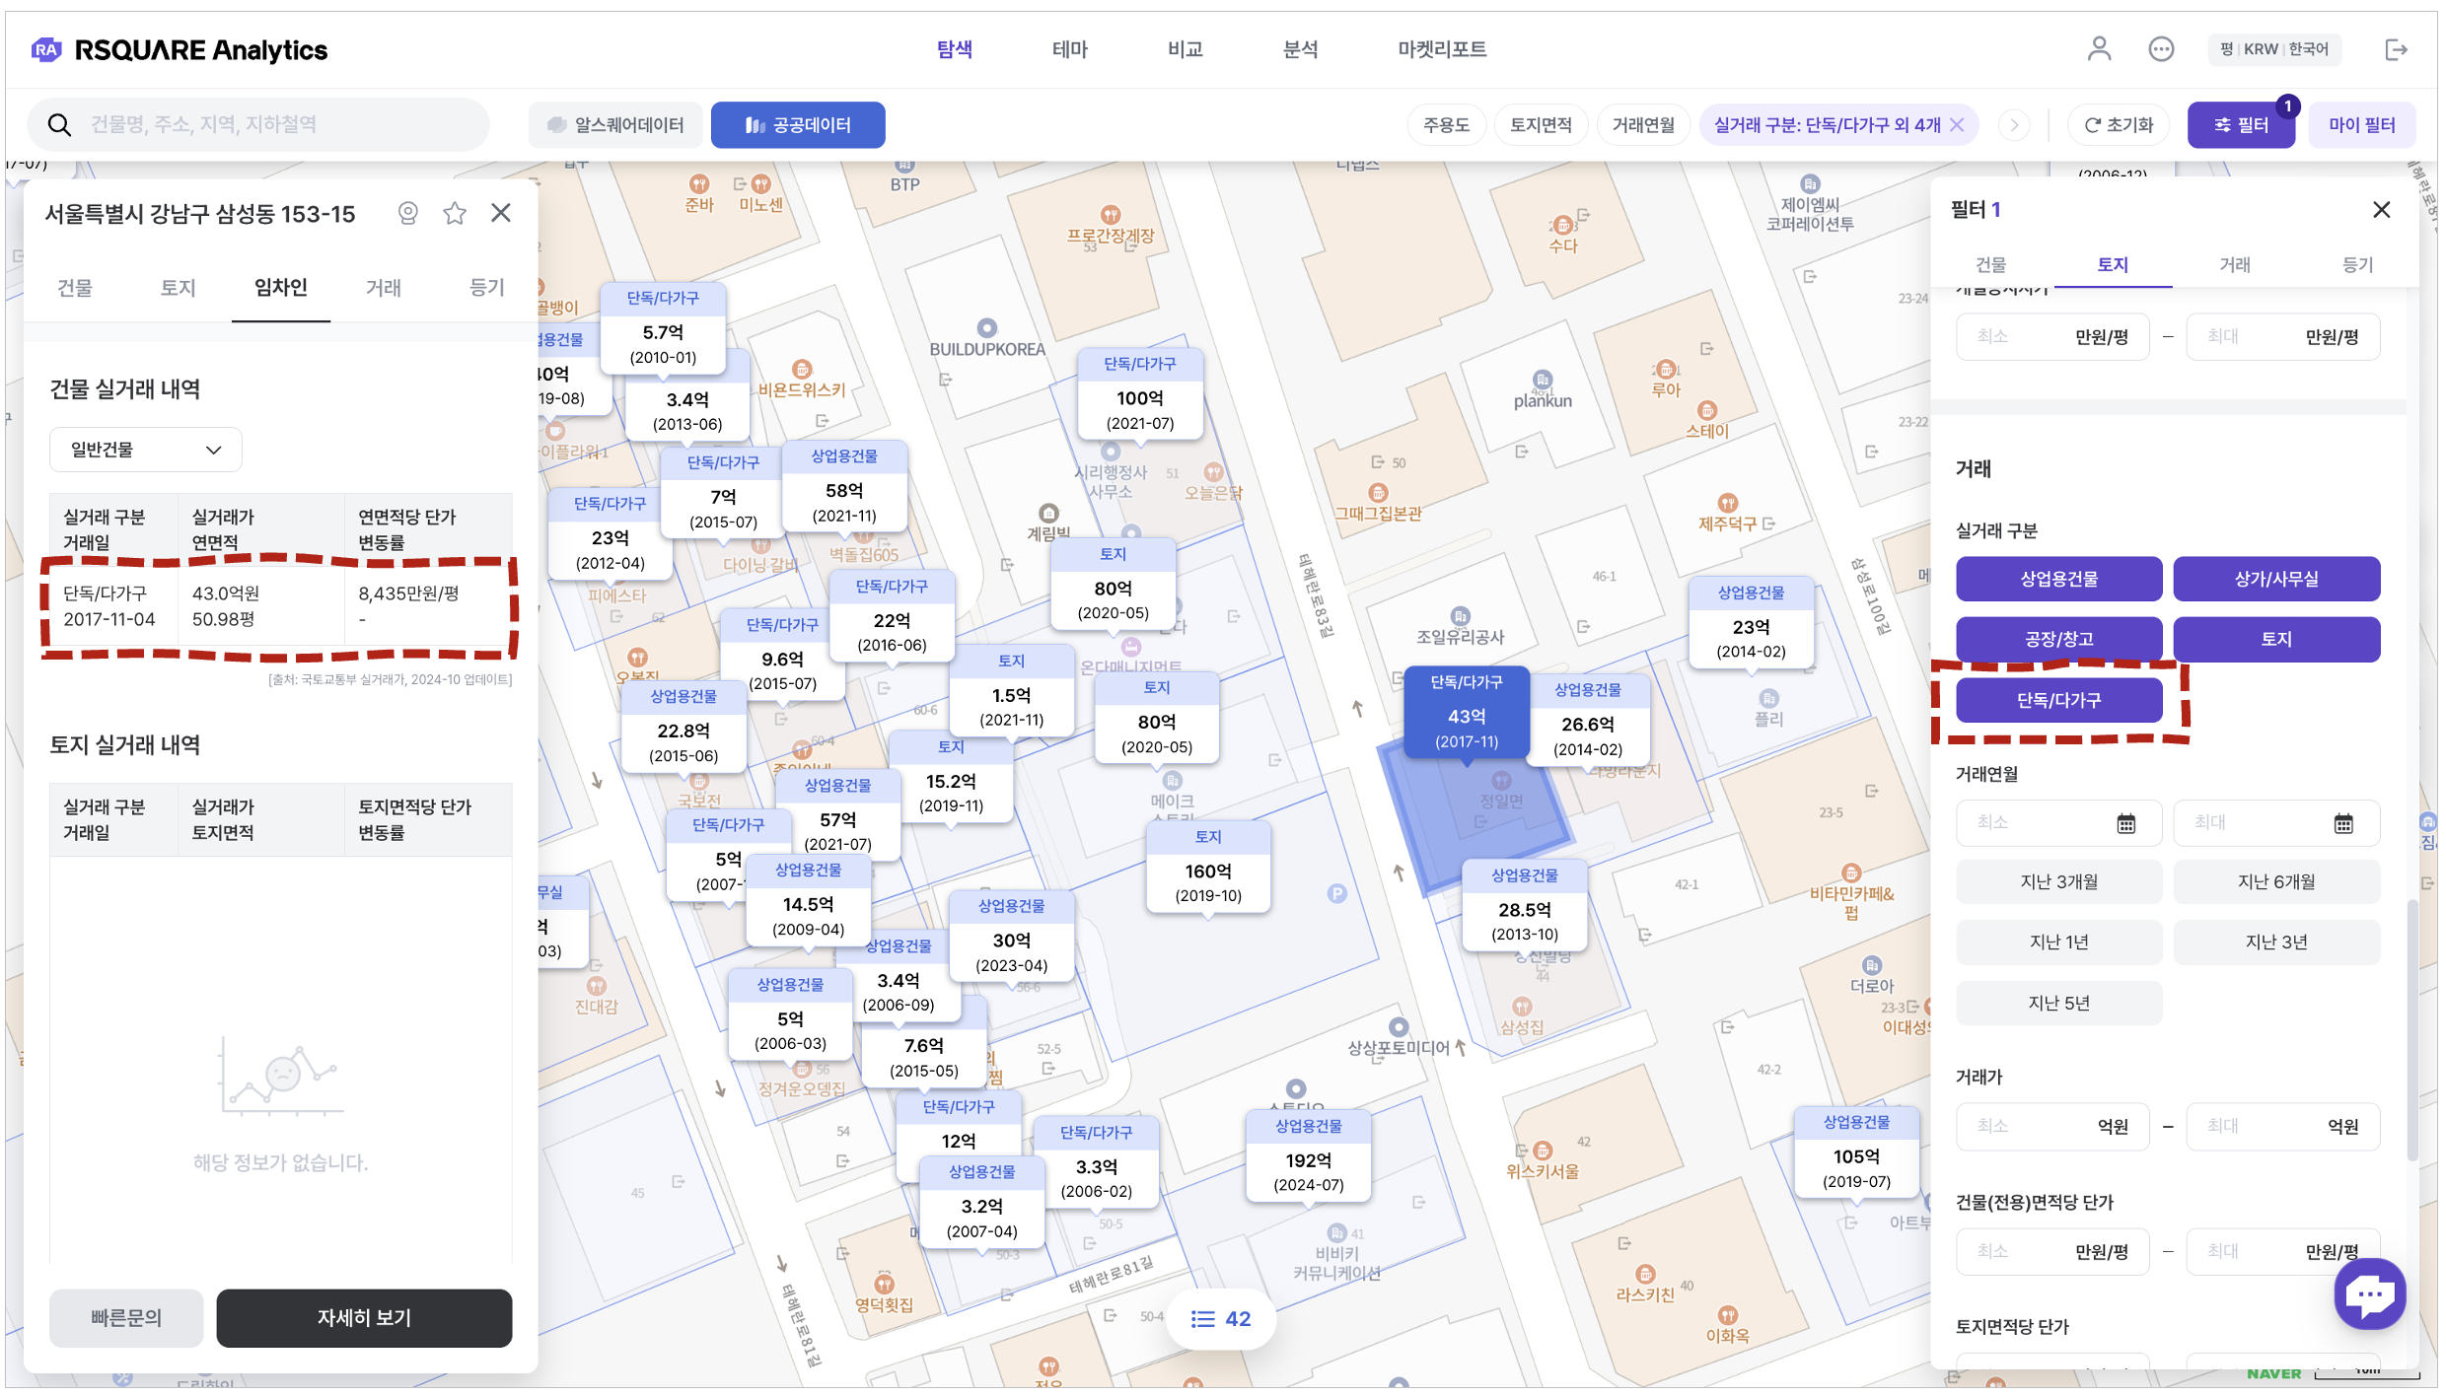The width and height of the screenshot is (2446, 1396).
Task: Click the more options chat bubble icon
Action: [2161, 48]
